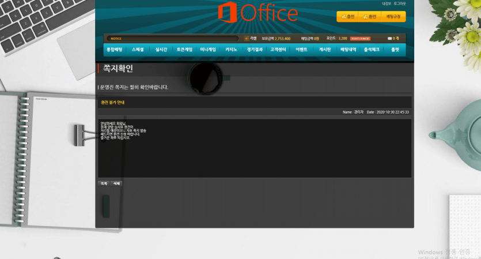Click the 로그아웃 link
The image size is (481, 259).
(400, 3)
